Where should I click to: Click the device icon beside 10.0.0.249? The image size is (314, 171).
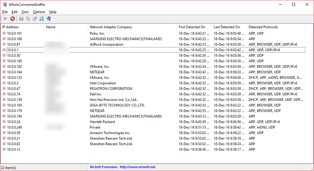pos(4,127)
